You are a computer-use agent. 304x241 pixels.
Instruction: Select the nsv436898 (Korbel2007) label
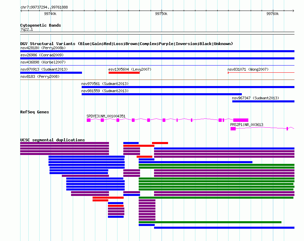(43, 62)
